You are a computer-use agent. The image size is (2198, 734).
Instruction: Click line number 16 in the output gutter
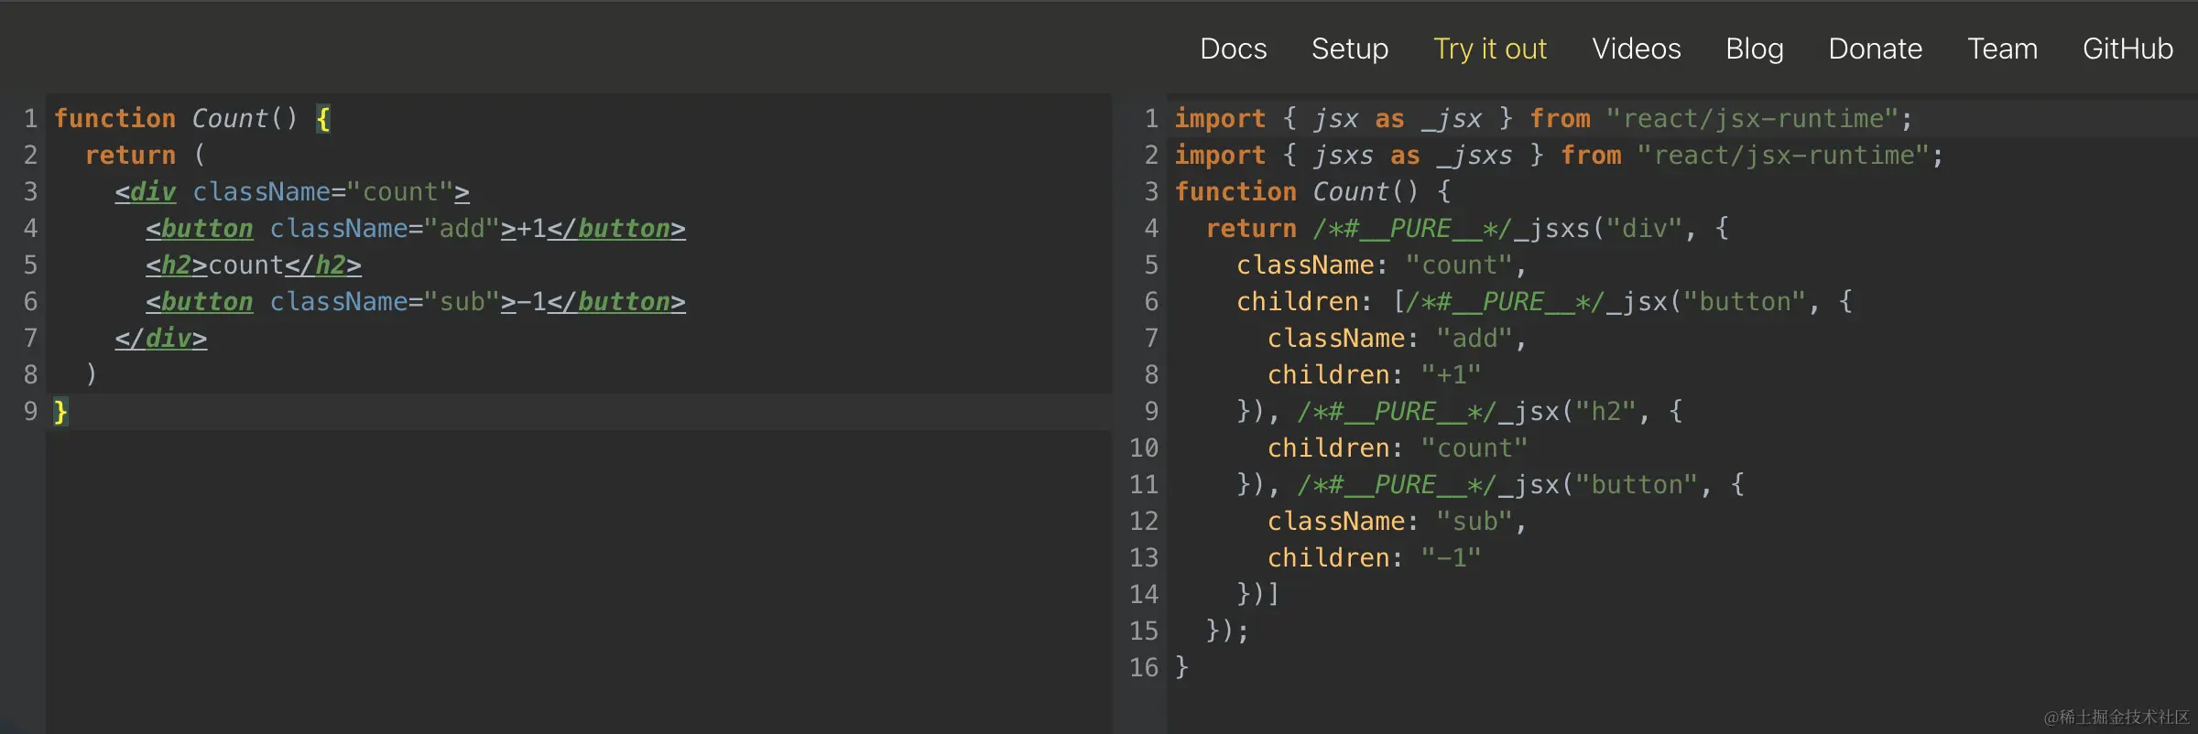tap(1144, 667)
